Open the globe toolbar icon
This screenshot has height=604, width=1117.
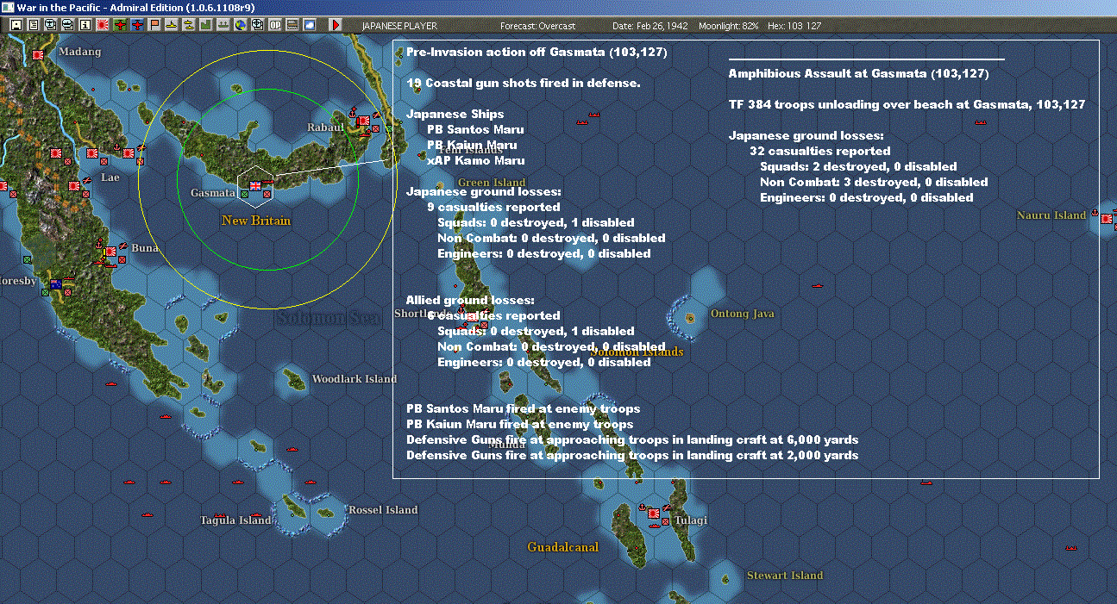point(240,25)
